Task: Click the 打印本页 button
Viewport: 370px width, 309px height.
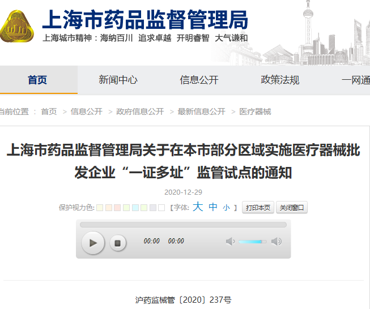Action: click(x=258, y=207)
